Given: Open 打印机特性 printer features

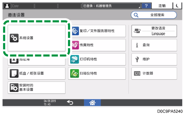Looking at the screenshot, I should click(97, 59).
